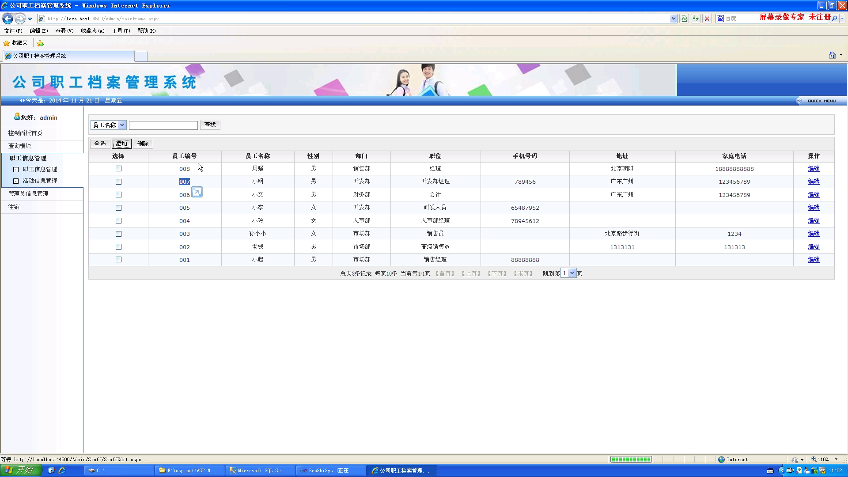
Task: Open a new blank tab
Action: [x=141, y=56]
